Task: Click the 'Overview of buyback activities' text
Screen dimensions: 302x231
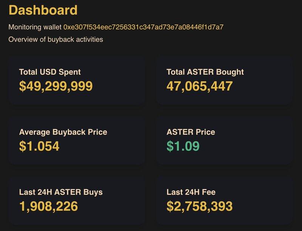Action: coord(55,39)
